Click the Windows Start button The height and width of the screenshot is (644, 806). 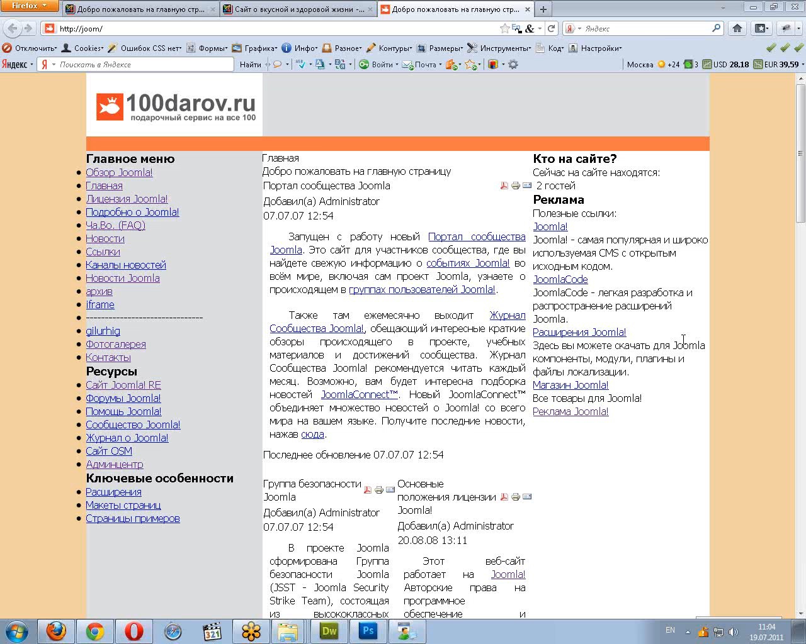(16, 631)
